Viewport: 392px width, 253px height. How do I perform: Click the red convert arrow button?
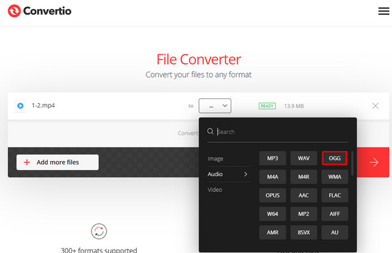pos(373,162)
